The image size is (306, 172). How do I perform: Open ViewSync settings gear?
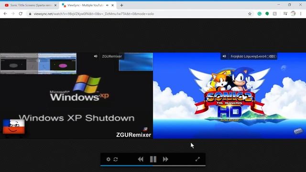click(x=109, y=159)
